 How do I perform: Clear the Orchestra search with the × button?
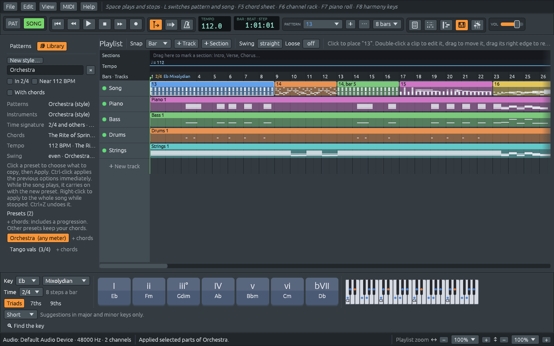90,70
